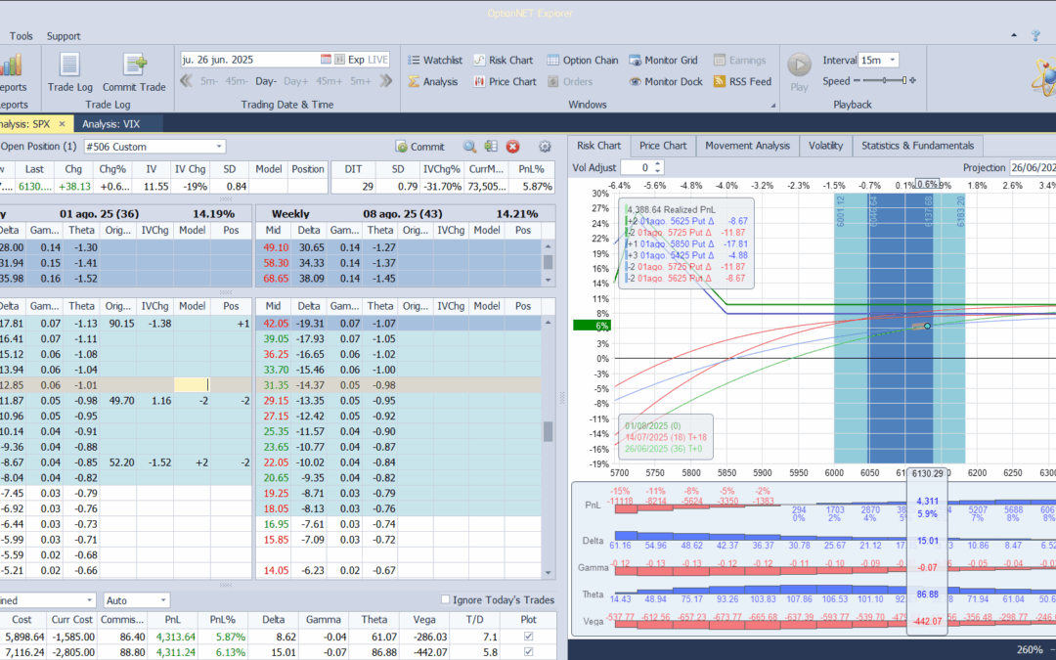Click the 5m- time step button
Viewport: 1056px width, 660px height.
pos(209,81)
